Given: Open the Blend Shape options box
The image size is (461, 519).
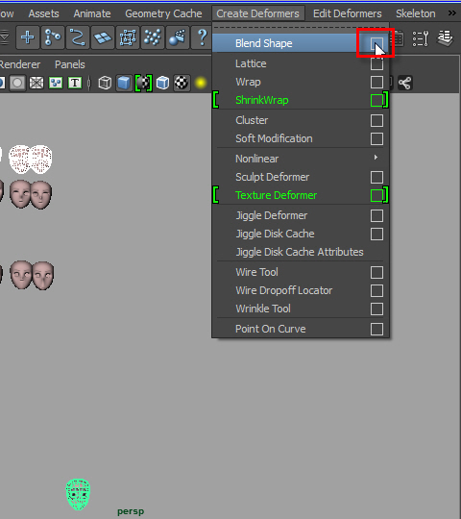Looking at the screenshot, I should pos(376,43).
